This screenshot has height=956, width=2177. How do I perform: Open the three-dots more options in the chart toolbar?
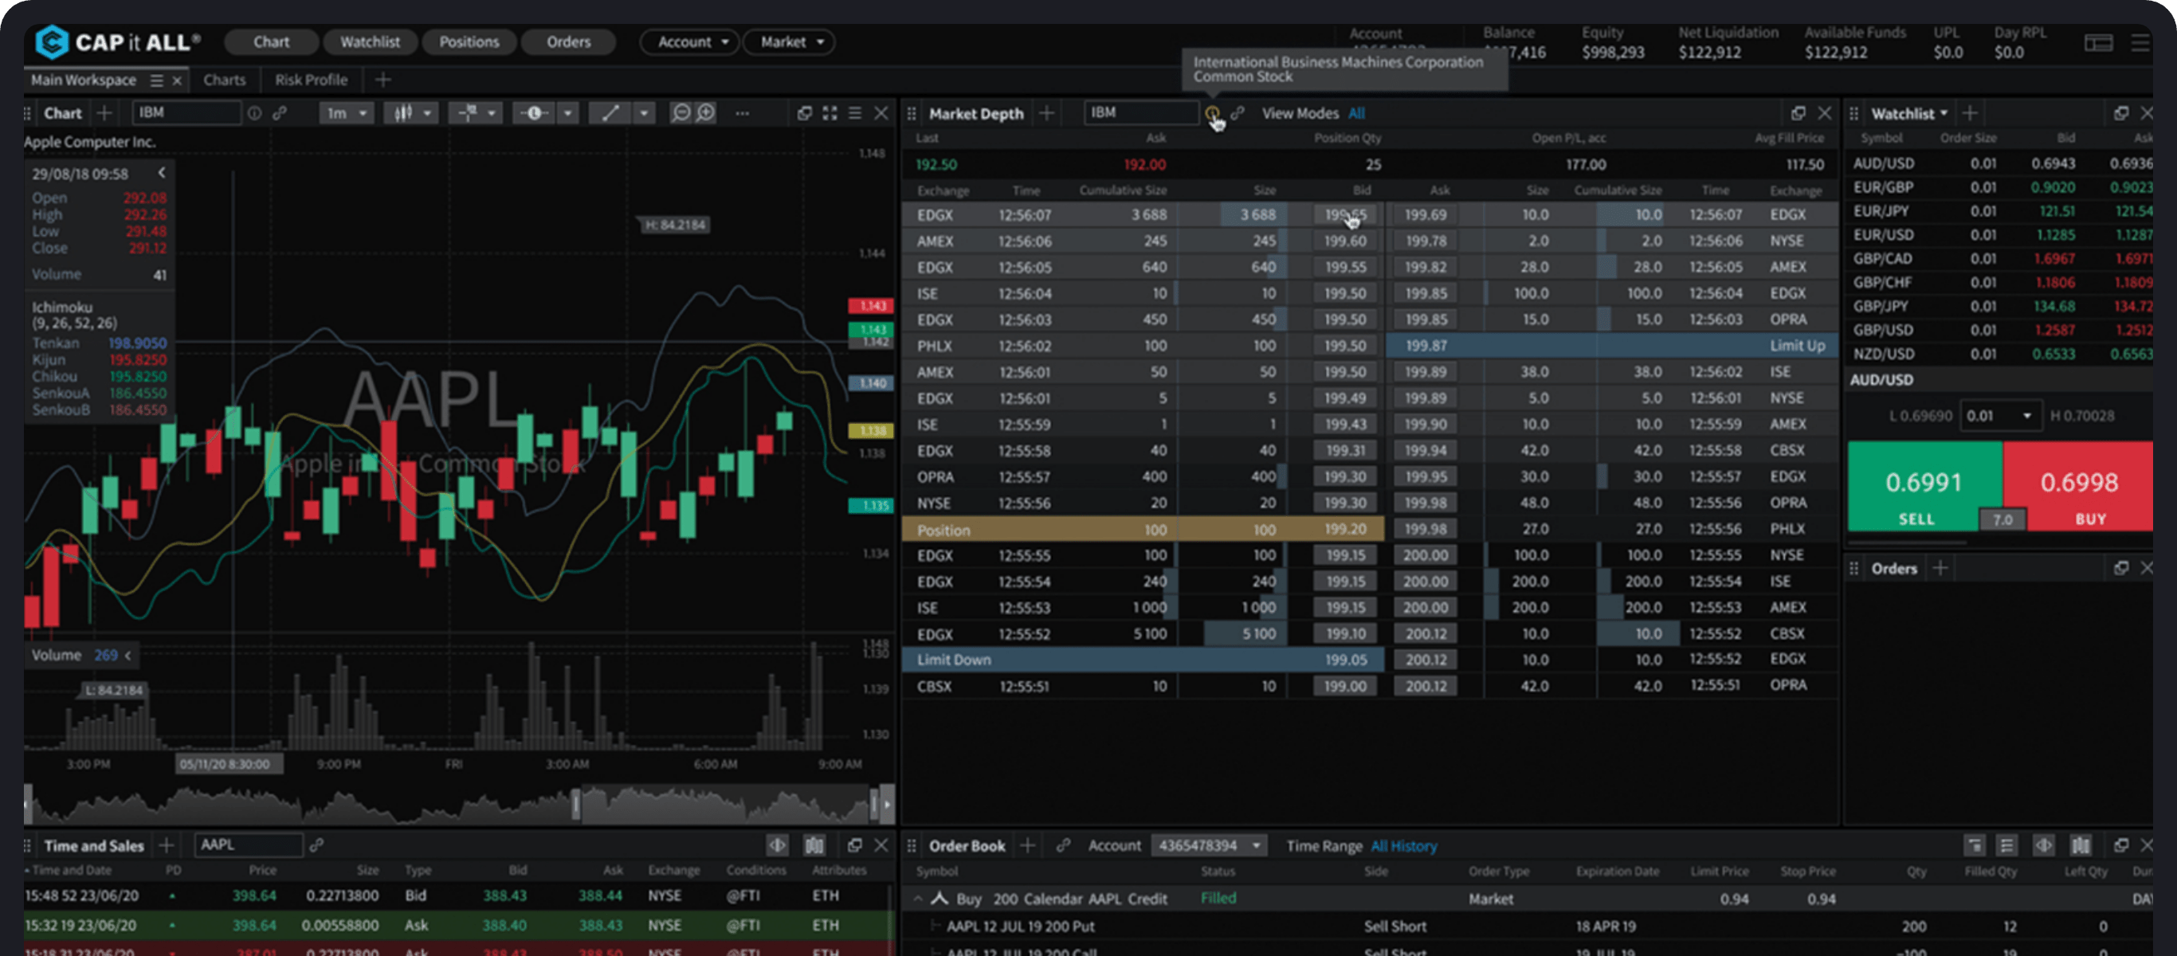point(742,113)
